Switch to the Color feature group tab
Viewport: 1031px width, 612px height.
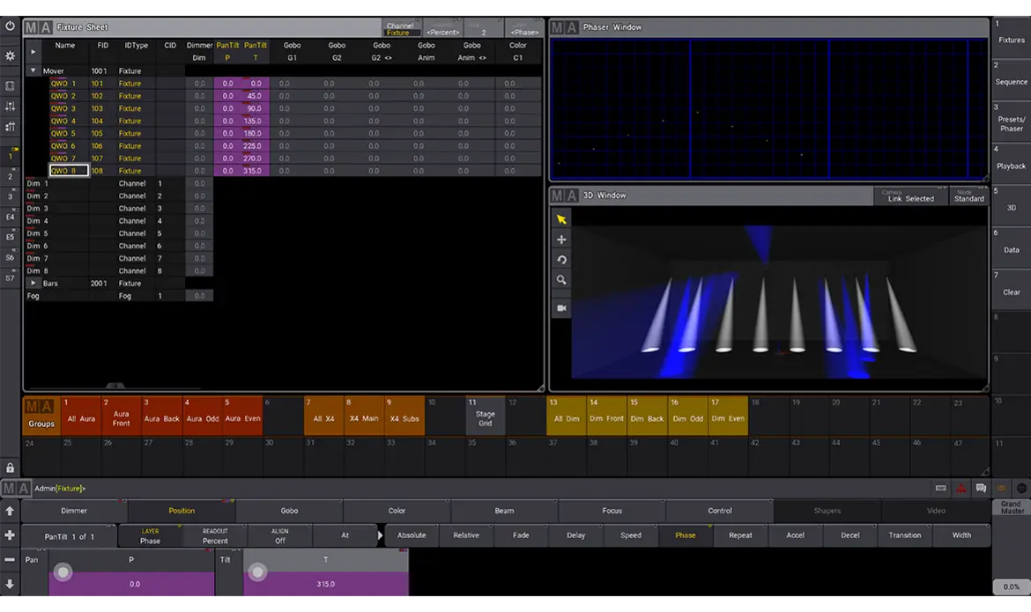click(397, 511)
